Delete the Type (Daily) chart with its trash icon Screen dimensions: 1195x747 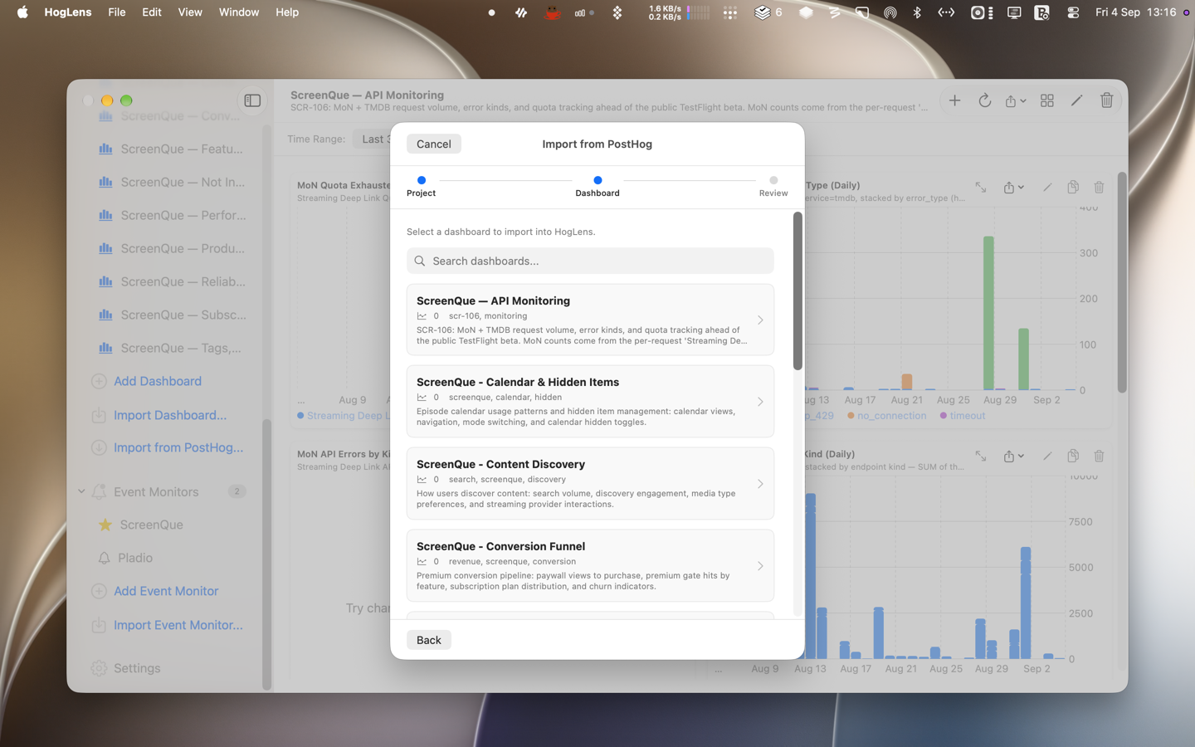(x=1099, y=188)
